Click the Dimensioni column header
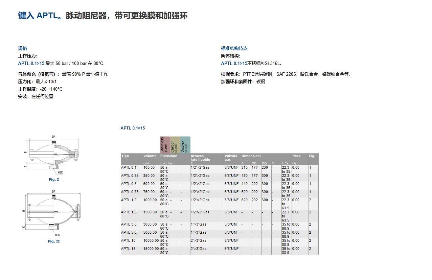Viewport: 432px width, 280px height. coord(251,156)
